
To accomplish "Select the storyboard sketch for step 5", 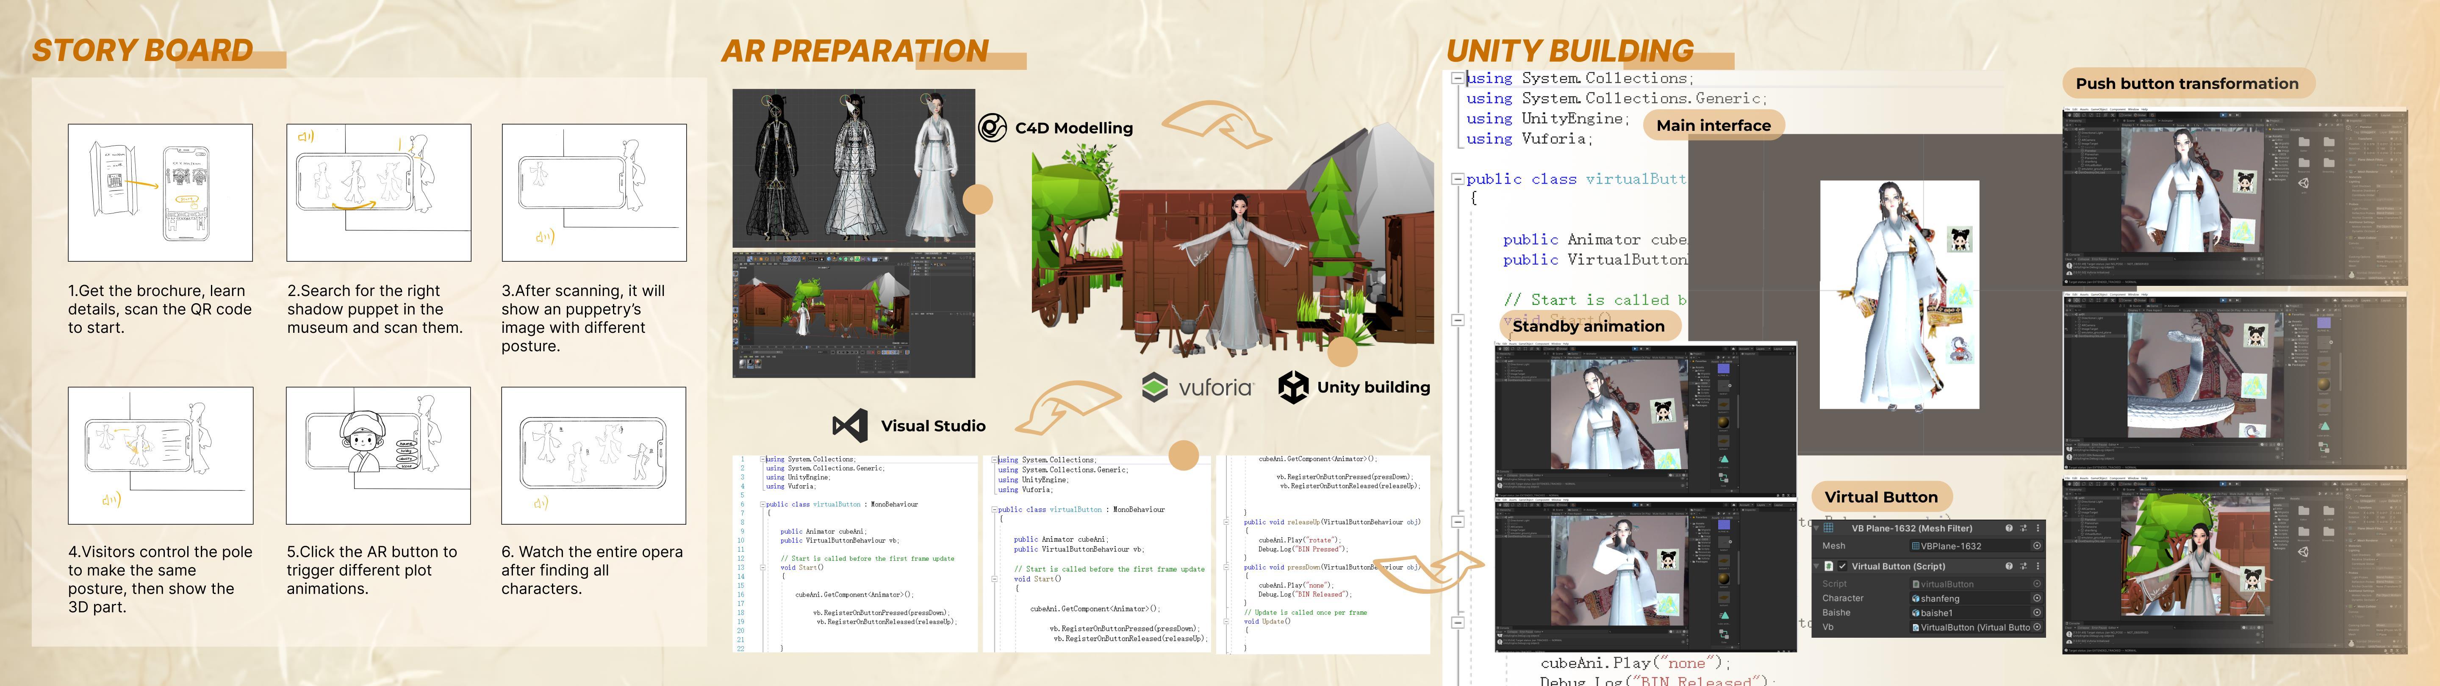I will 378,455.
